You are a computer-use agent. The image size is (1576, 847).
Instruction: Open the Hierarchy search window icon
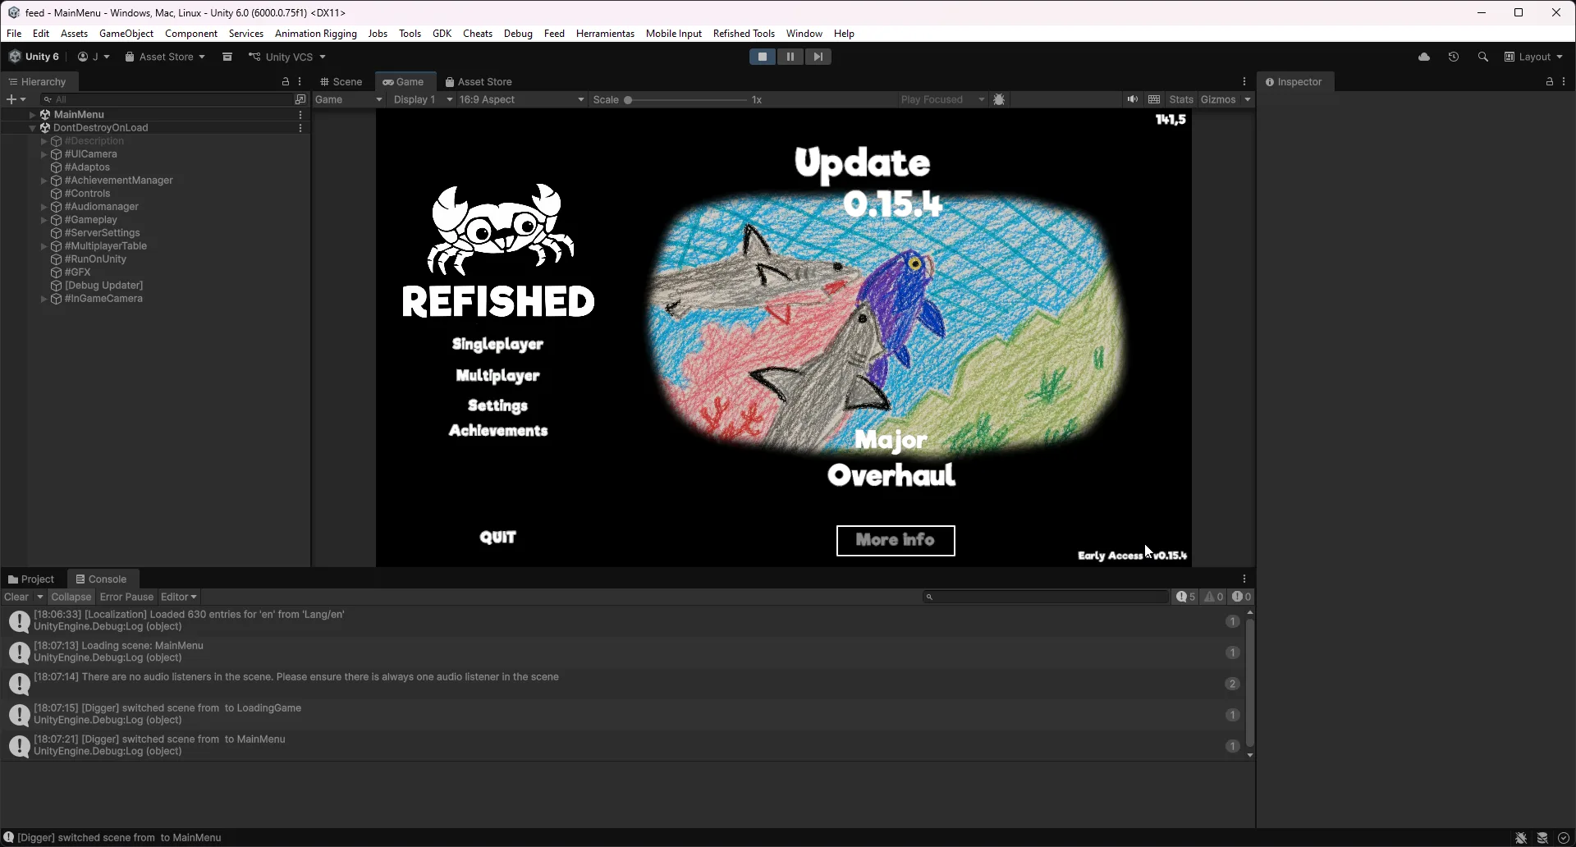coord(300,99)
